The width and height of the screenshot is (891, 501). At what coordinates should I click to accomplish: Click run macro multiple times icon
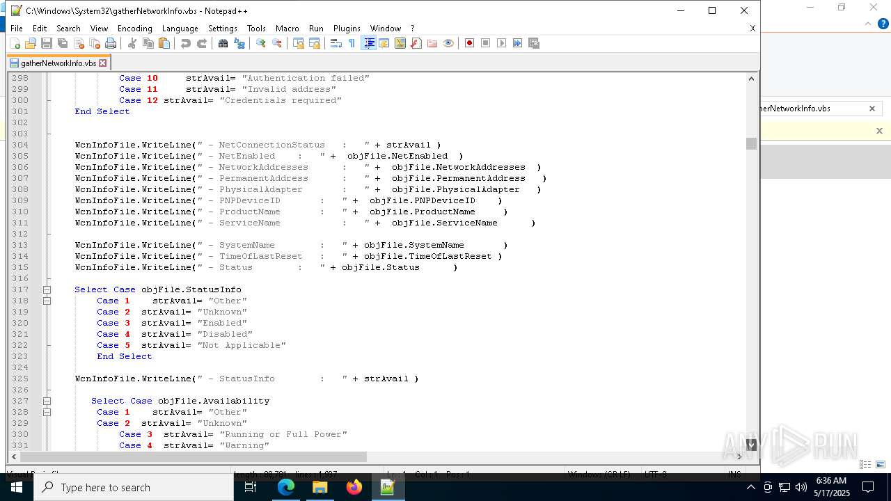click(518, 43)
